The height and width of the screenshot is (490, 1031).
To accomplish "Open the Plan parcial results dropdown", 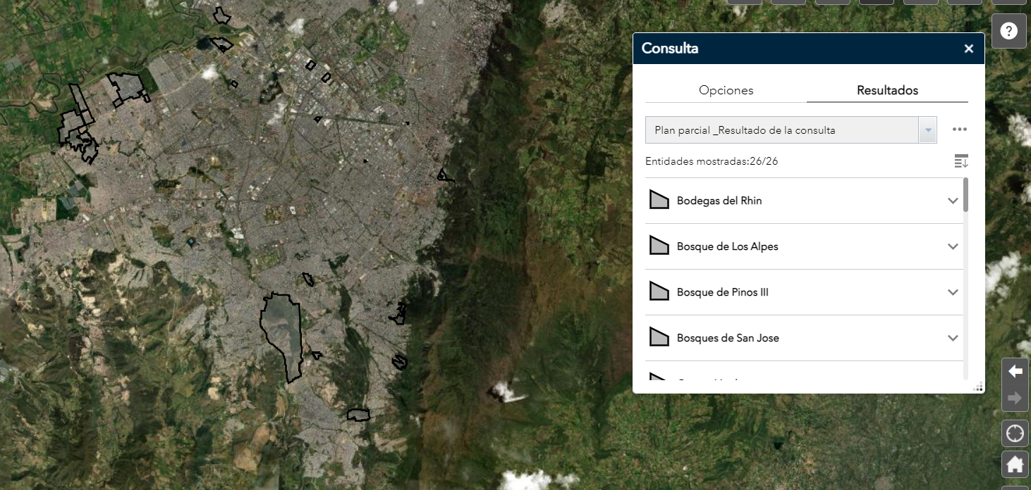I will 927,130.
